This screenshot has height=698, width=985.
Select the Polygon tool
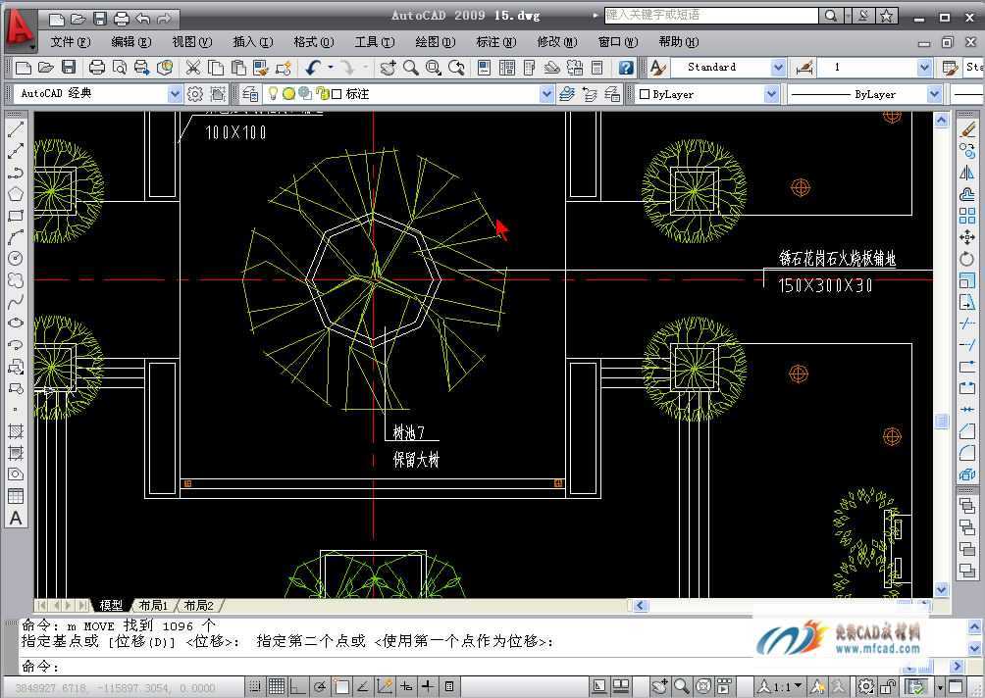16,194
